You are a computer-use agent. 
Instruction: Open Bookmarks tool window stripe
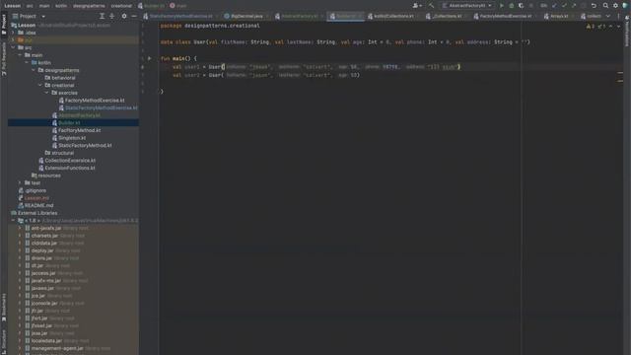(4, 307)
